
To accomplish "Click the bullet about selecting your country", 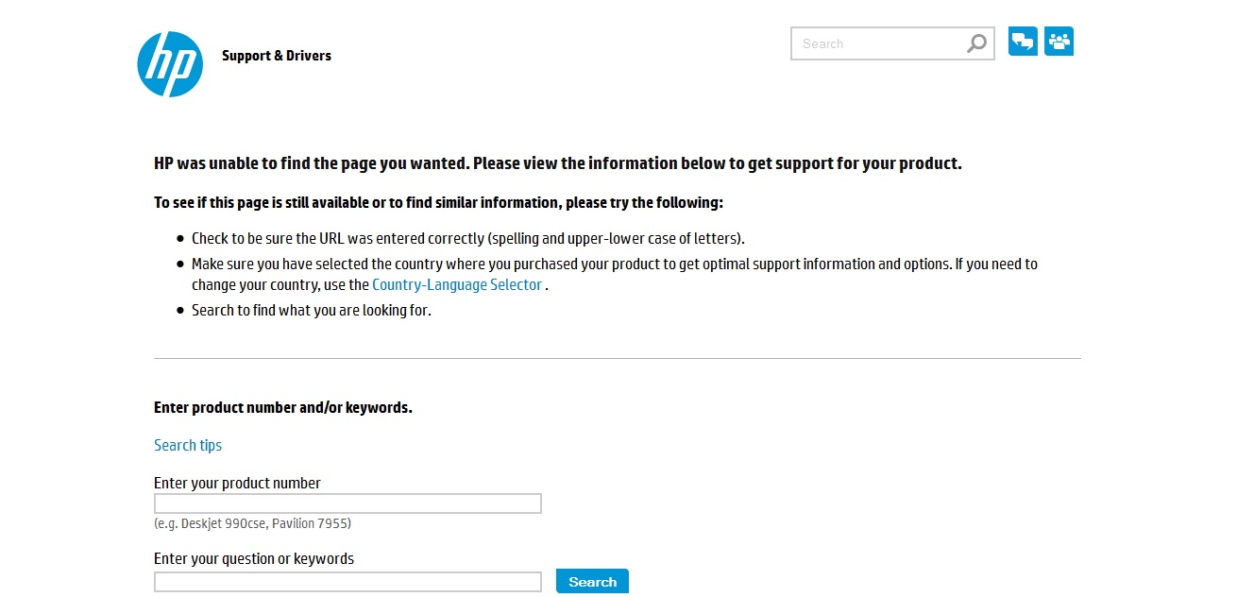I will click(x=614, y=264).
